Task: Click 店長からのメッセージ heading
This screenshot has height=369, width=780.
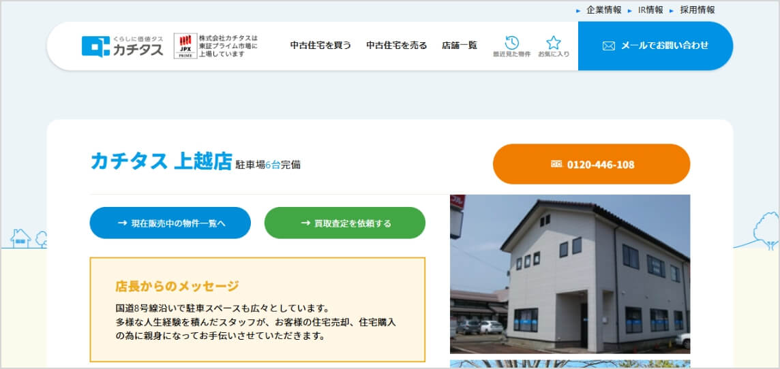Action: [177, 286]
